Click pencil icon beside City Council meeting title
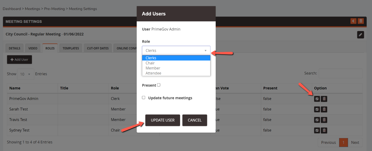 coord(360,34)
